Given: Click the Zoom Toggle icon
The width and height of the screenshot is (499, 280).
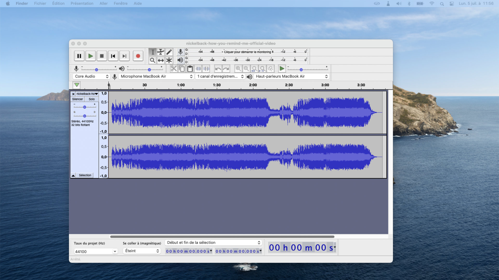Looking at the screenshot, I should point(271,69).
